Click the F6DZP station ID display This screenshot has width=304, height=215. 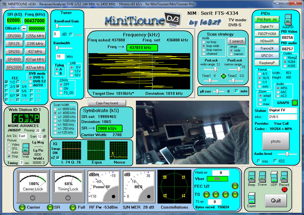25,118
